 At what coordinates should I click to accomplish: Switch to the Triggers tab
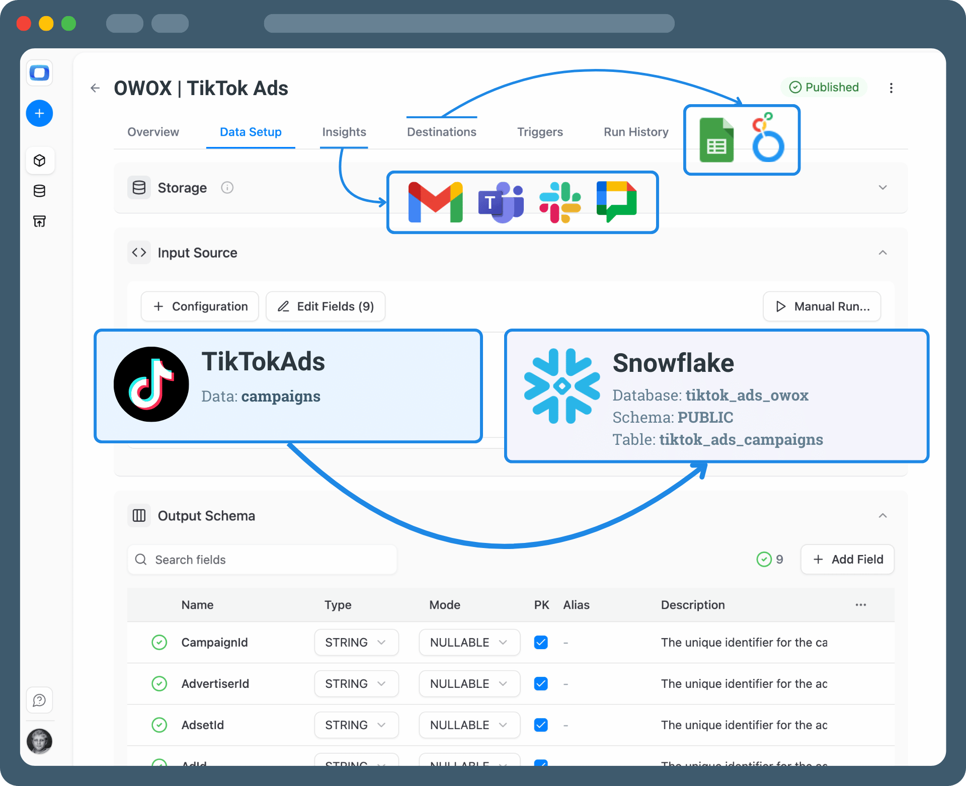540,132
